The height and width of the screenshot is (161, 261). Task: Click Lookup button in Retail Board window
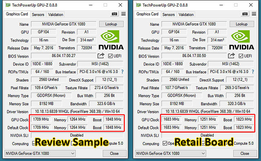coord(242,24)
